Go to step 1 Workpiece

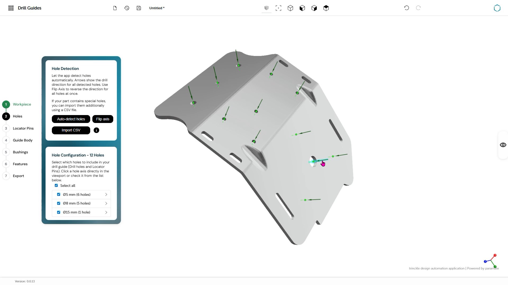click(17, 104)
